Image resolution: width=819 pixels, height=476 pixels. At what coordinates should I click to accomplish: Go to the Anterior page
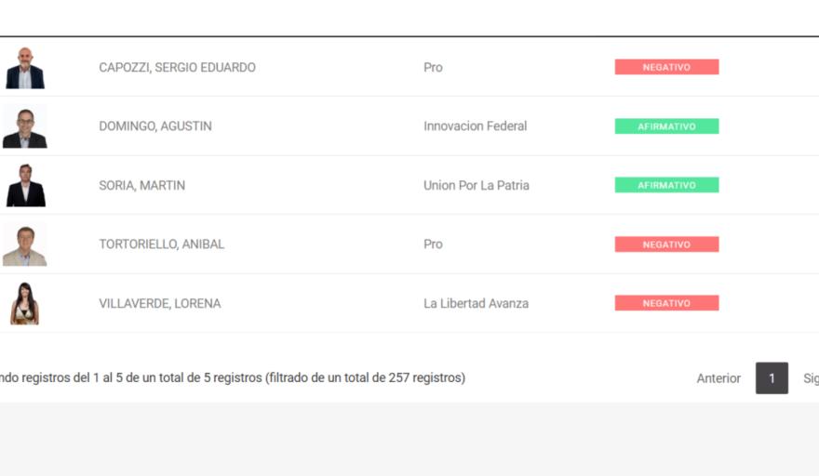[718, 378]
